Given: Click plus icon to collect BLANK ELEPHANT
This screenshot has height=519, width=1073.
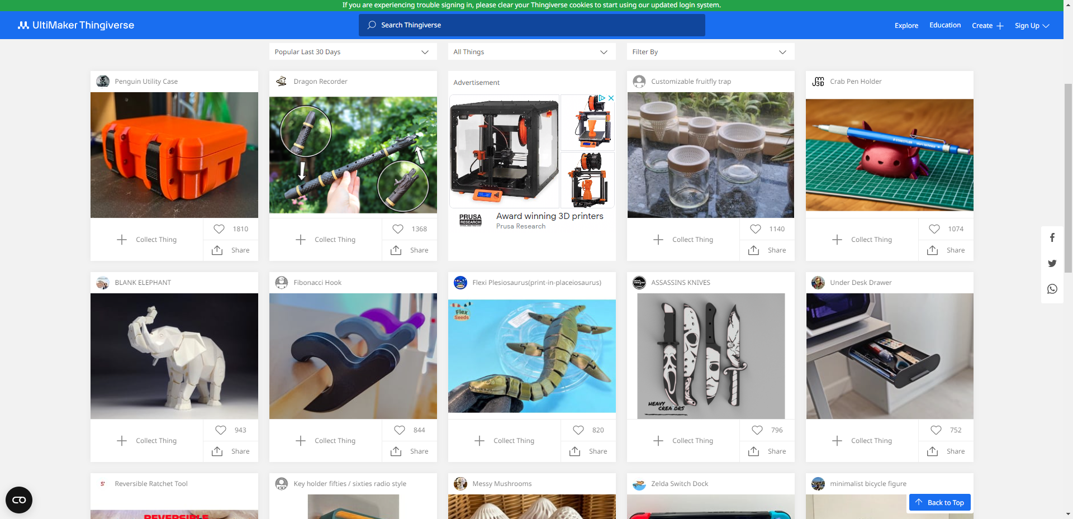Looking at the screenshot, I should click(122, 441).
